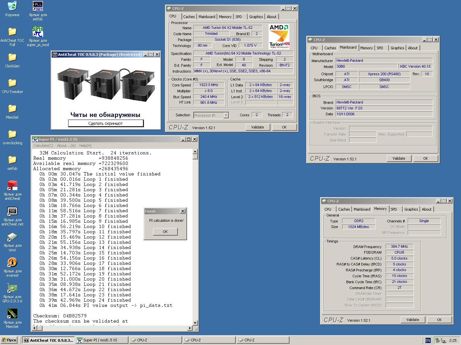The width and height of the screenshot is (461, 345).
Task: Open the Processor #1 selection dropdown
Action: (211, 115)
